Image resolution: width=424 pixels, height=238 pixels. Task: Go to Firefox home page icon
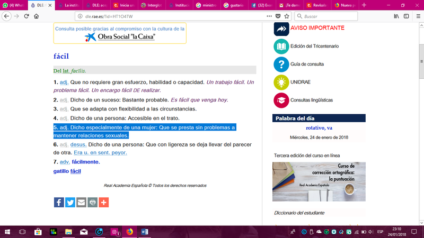[x=36, y=16]
